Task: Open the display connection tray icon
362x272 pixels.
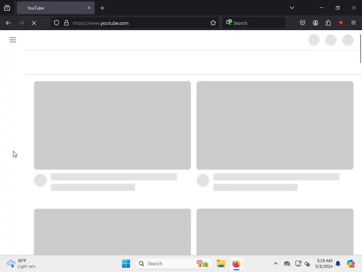Action: coord(298,263)
